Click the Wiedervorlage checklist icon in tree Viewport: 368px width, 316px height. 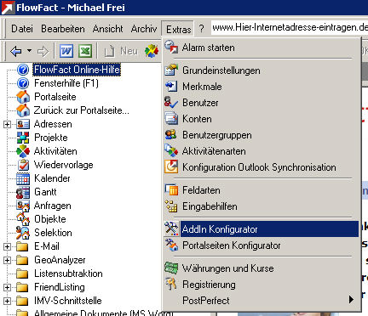coord(23,165)
